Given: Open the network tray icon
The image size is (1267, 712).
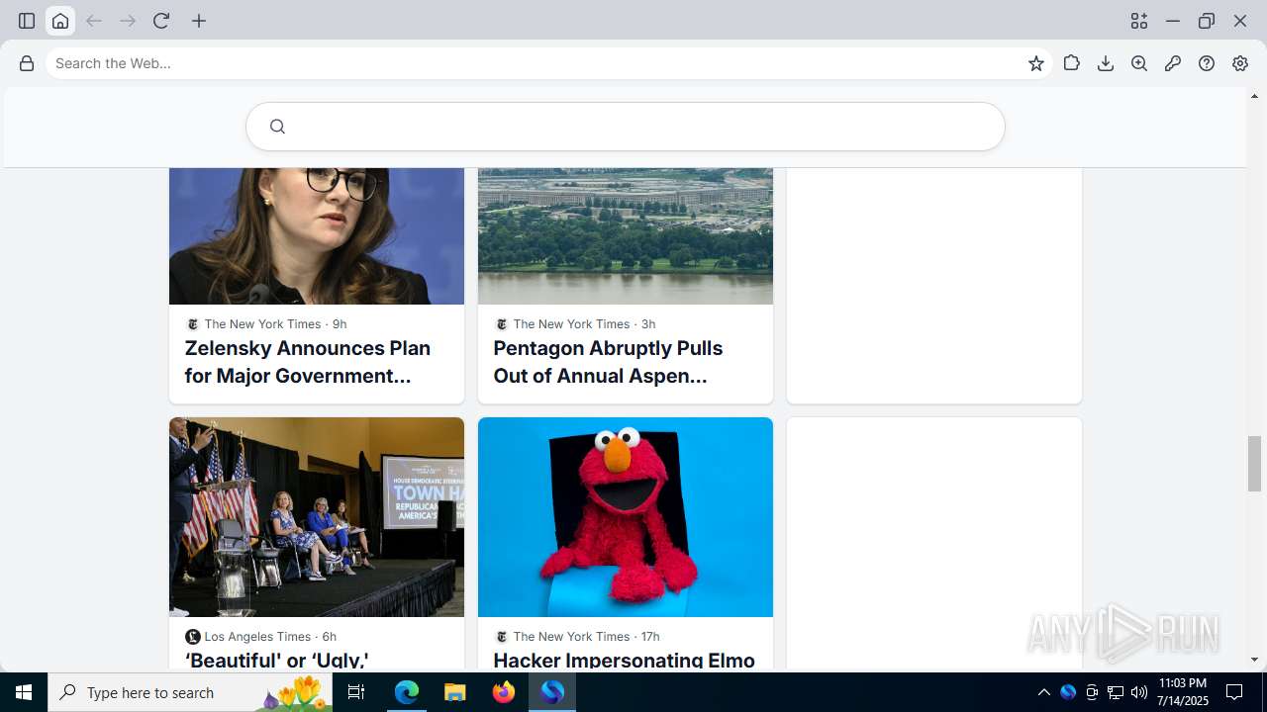Looking at the screenshot, I should tap(1116, 692).
